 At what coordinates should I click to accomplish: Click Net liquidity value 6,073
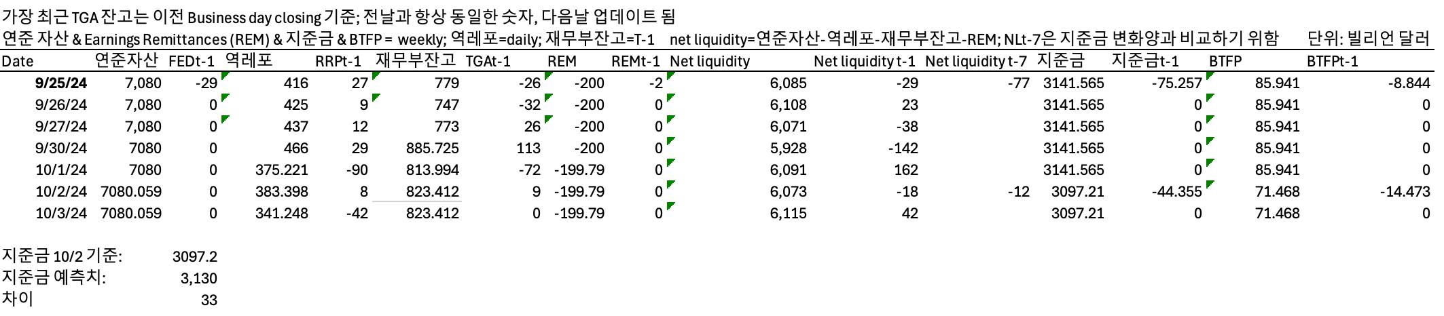[789, 192]
